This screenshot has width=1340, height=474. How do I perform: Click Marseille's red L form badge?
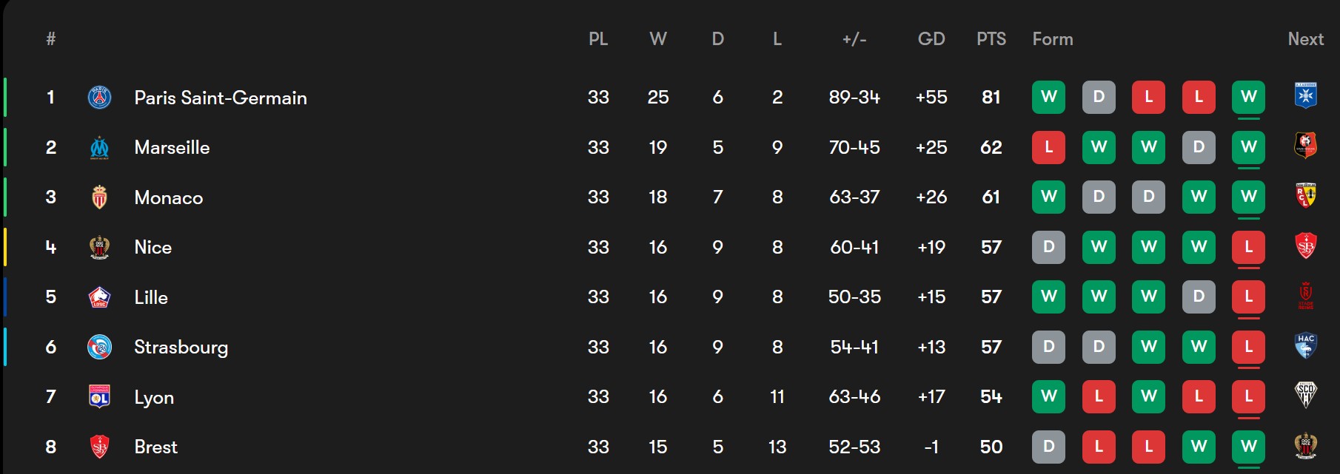1048,147
